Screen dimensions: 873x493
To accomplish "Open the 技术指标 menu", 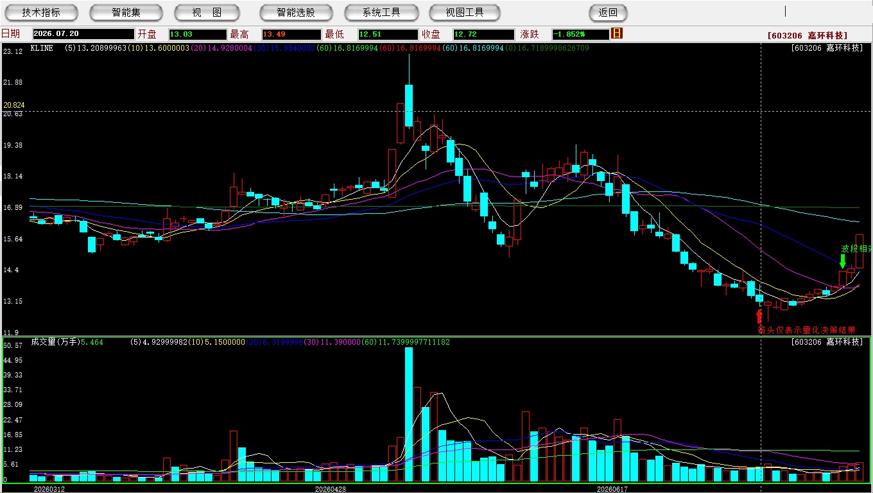I will (x=41, y=12).
